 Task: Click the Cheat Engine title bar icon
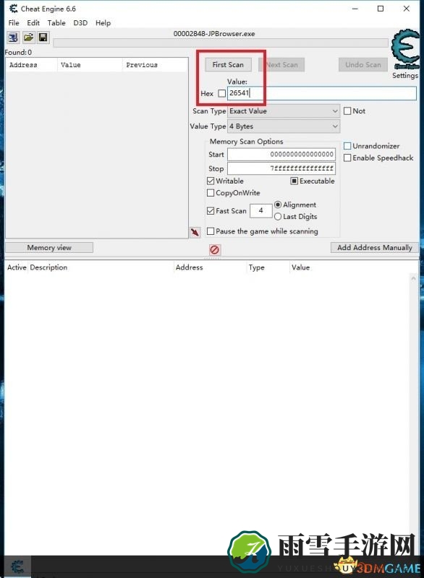point(13,9)
